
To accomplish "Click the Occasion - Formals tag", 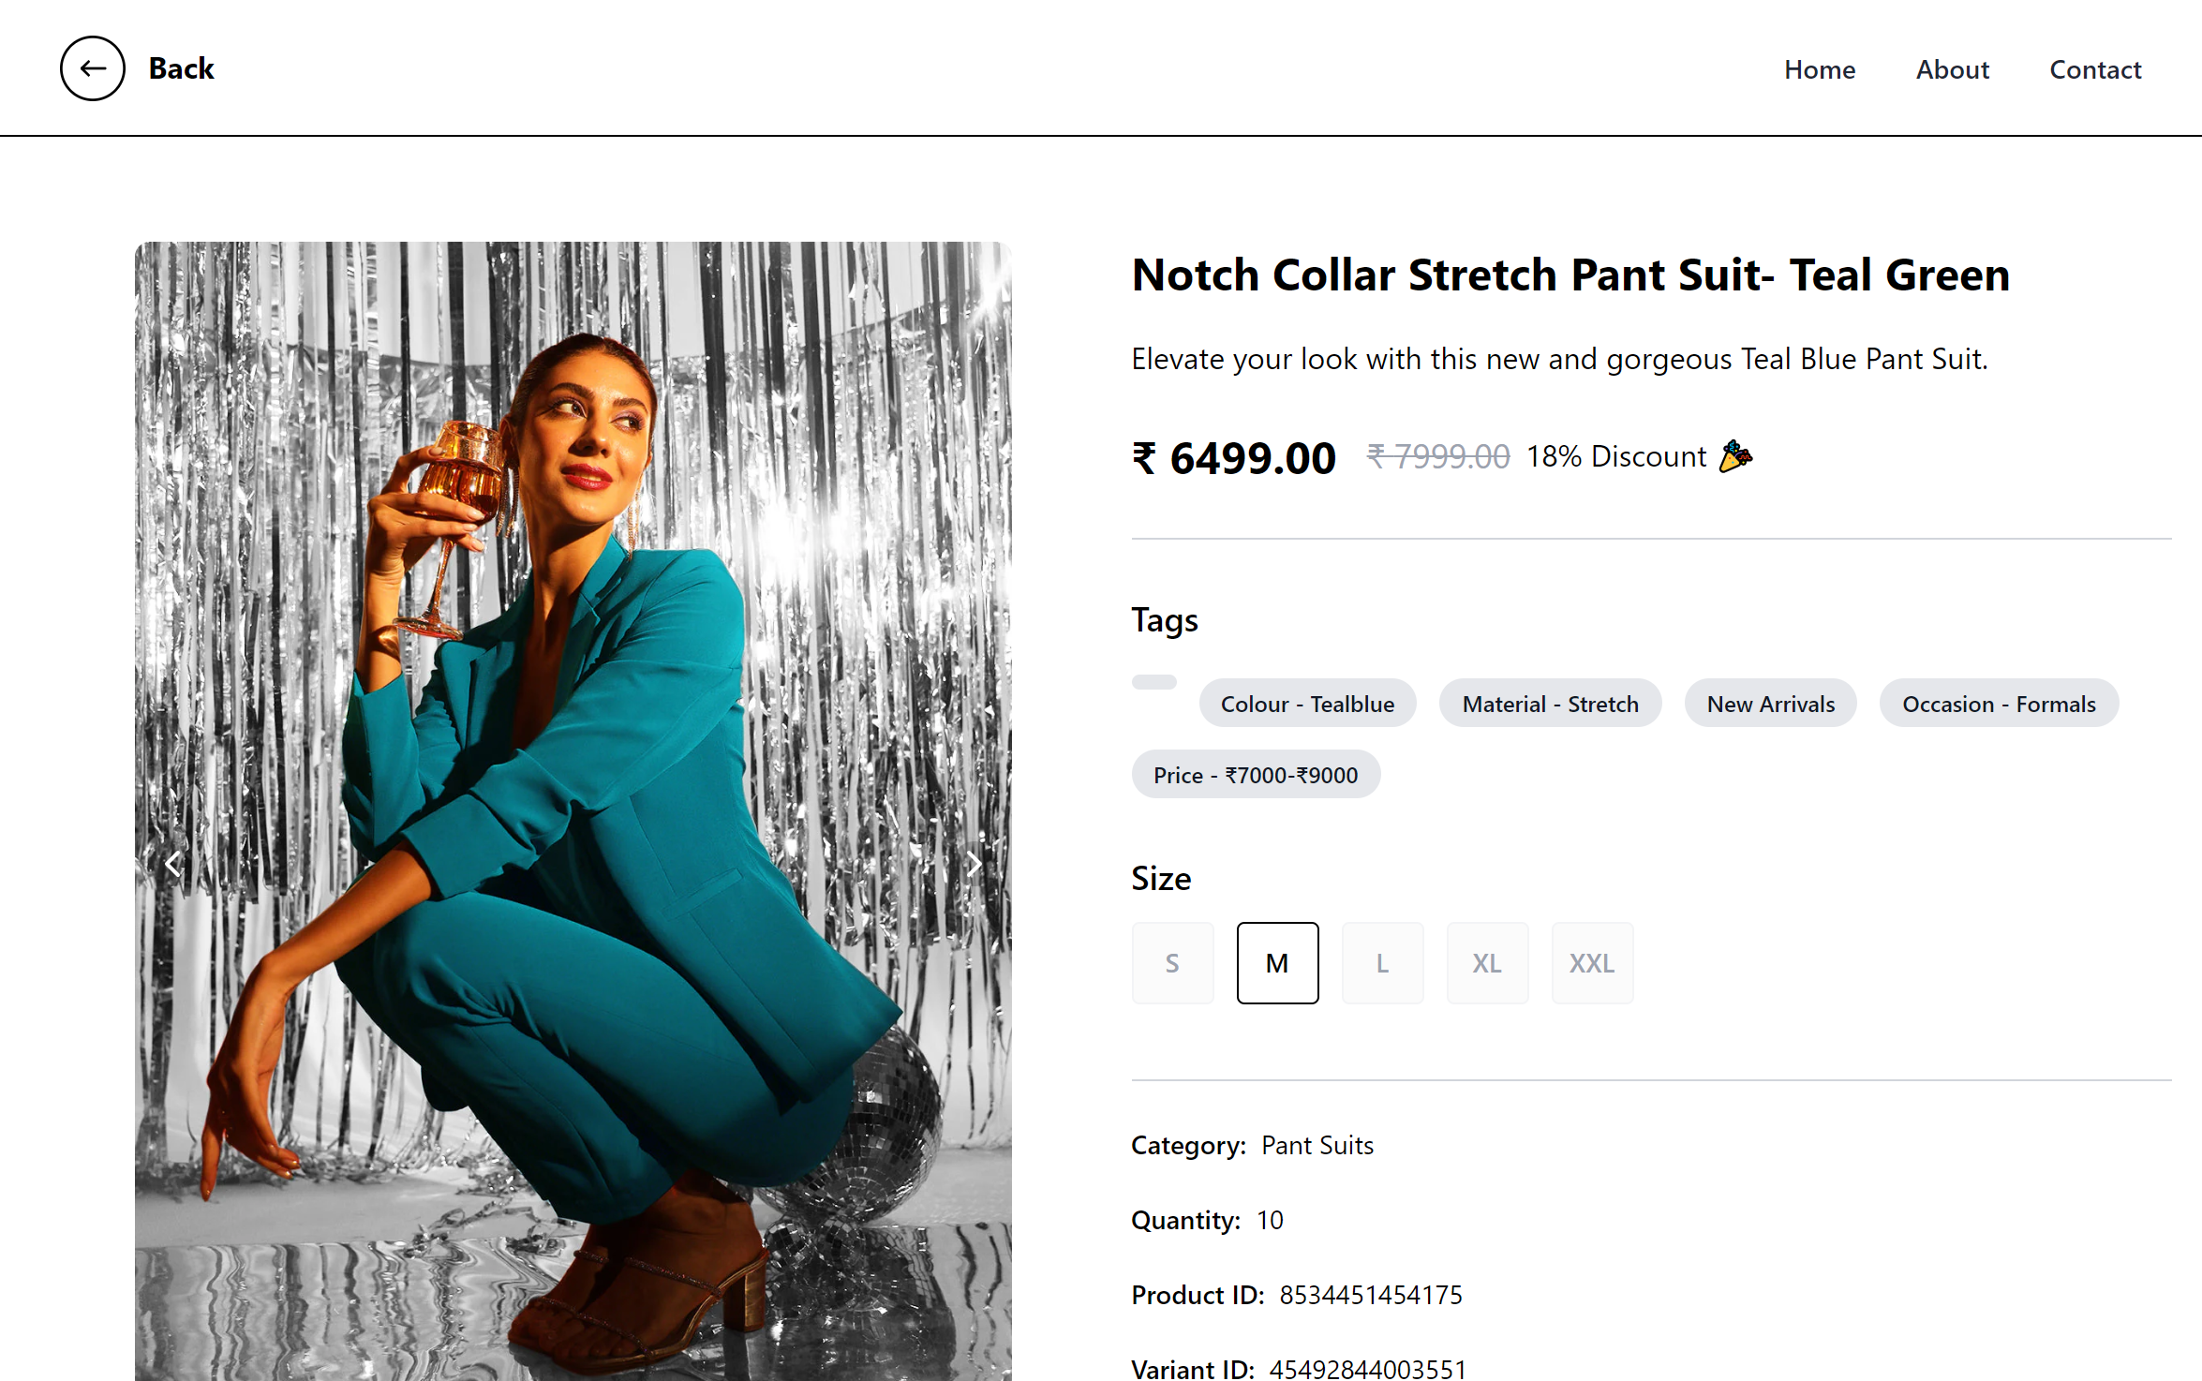I will coord(1999,704).
